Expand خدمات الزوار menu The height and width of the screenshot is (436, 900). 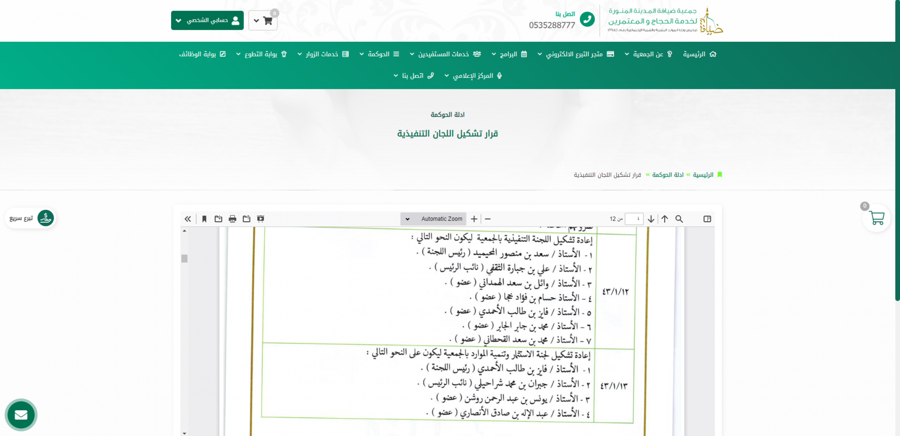[x=323, y=54]
